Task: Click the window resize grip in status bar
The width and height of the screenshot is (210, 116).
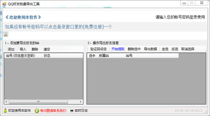Action: pos(206,112)
